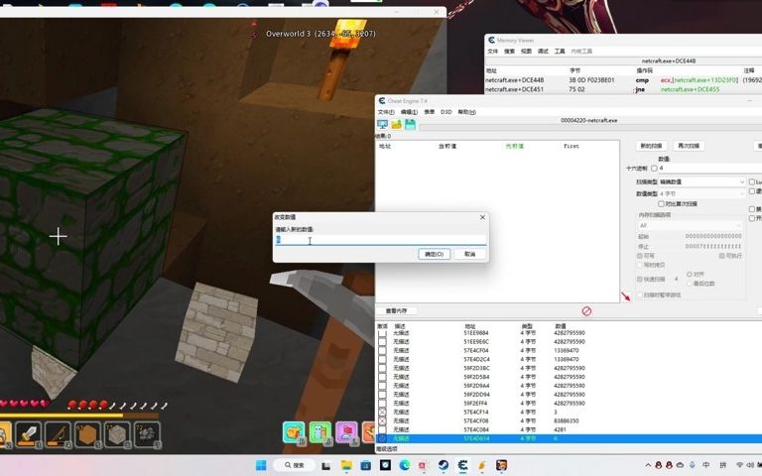Toggle active checkbox for address 57E4CF14
This screenshot has height=476, width=762.
pyautogui.click(x=382, y=412)
